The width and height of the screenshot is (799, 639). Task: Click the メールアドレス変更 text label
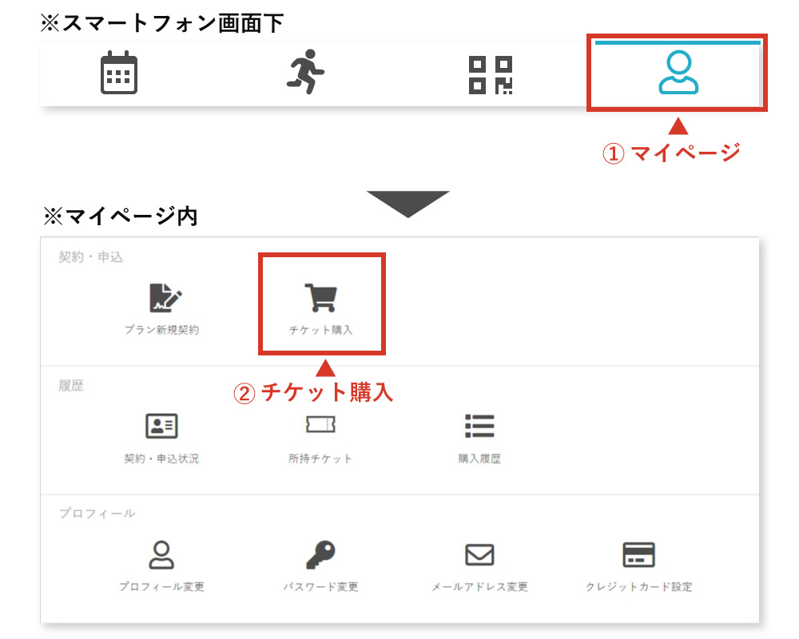479,587
